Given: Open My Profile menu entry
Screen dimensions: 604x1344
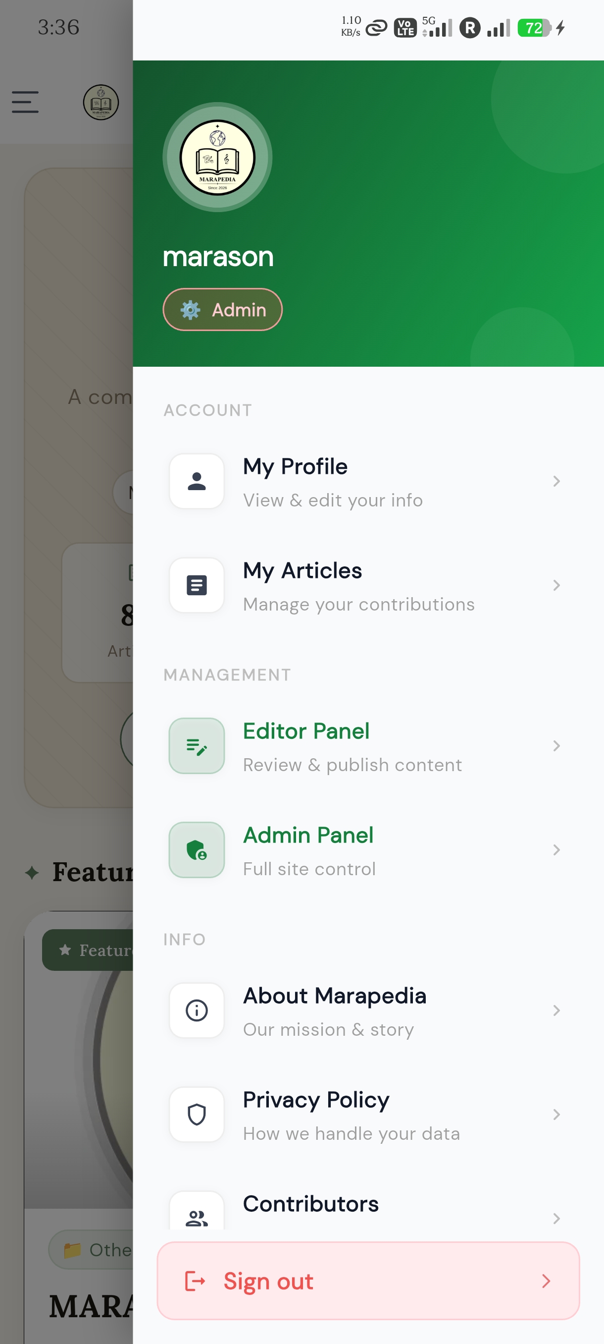Looking at the screenshot, I should click(368, 481).
